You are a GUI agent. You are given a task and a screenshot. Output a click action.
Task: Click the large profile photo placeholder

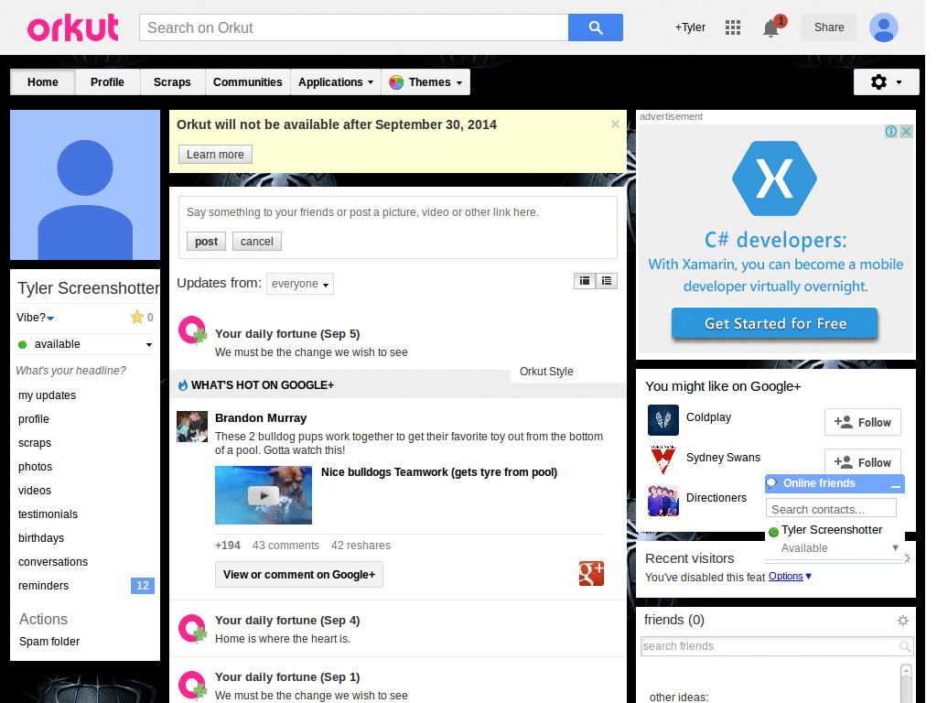point(85,185)
